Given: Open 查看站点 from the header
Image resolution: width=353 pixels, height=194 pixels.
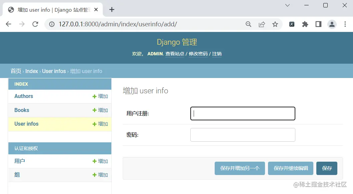Looking at the screenshot, I should click(x=175, y=54).
